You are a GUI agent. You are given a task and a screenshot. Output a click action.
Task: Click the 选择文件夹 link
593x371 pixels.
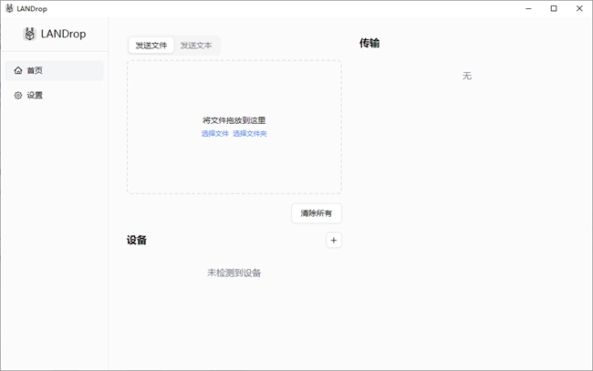point(250,134)
